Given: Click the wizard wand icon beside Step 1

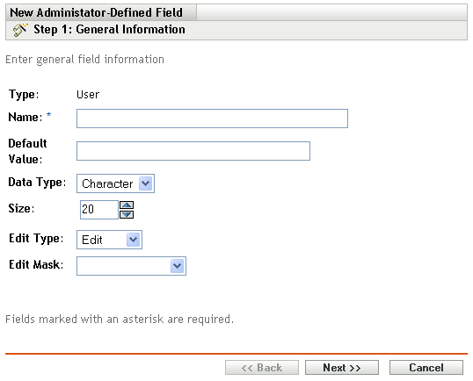Looking at the screenshot, I should pos(20,30).
